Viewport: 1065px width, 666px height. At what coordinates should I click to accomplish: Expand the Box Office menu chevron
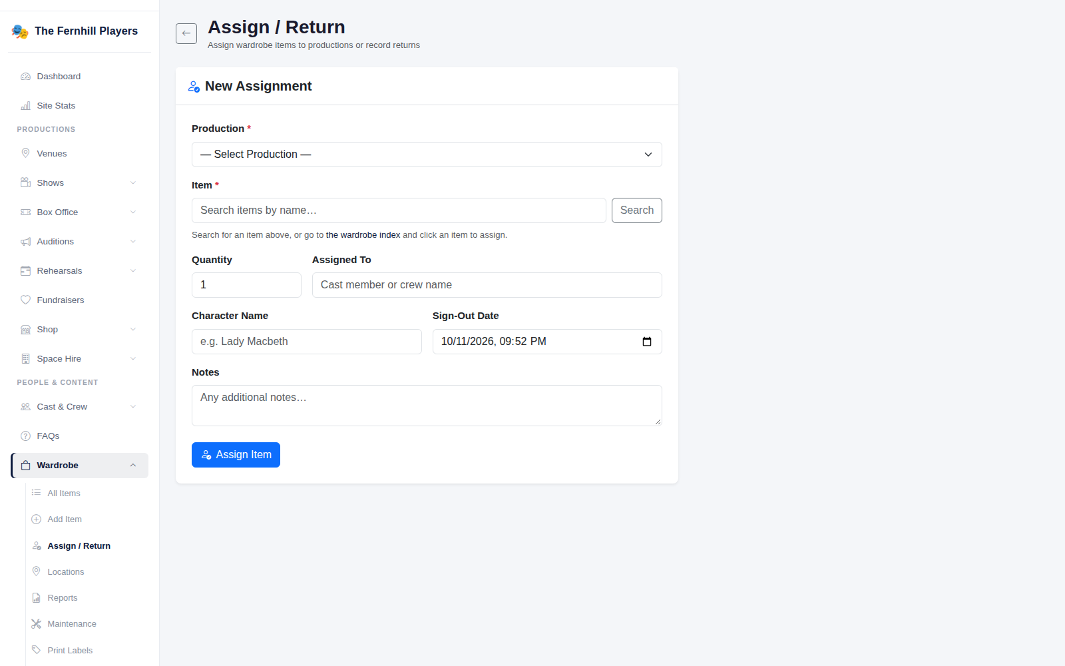coord(133,212)
